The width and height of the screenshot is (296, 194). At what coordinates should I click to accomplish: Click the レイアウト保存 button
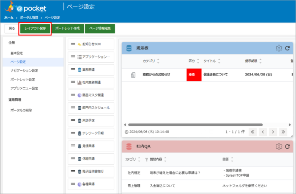[35, 28]
